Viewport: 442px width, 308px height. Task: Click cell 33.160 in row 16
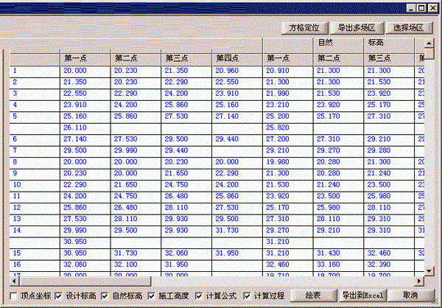[x=338, y=265]
